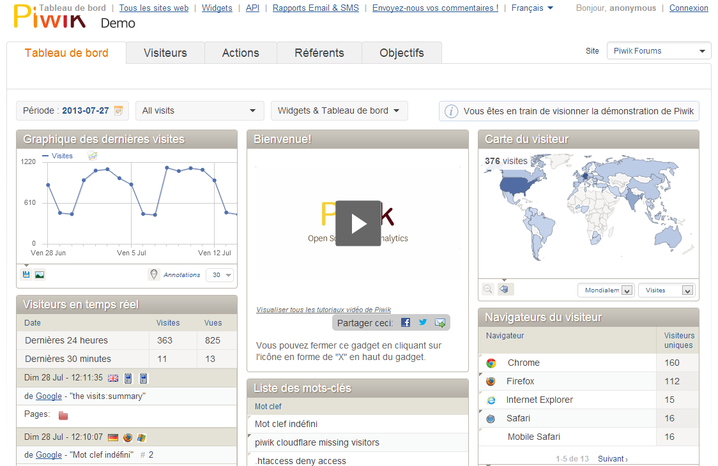Open the API link
This screenshot has height=466, width=718.
point(252,8)
